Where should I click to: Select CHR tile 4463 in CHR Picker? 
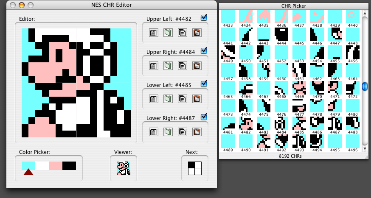click(x=335, y=70)
